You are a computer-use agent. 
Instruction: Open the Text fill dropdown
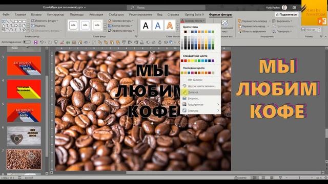point(193,21)
